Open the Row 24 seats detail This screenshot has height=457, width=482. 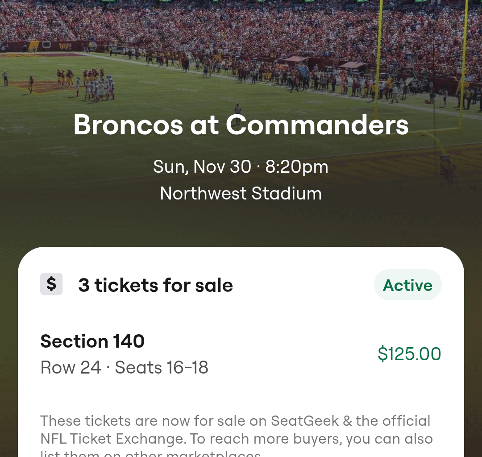click(x=125, y=367)
